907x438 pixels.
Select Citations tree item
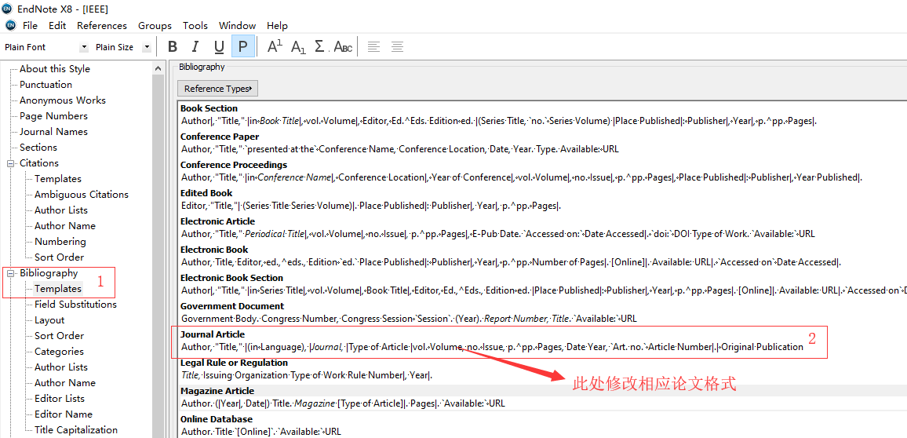(38, 163)
